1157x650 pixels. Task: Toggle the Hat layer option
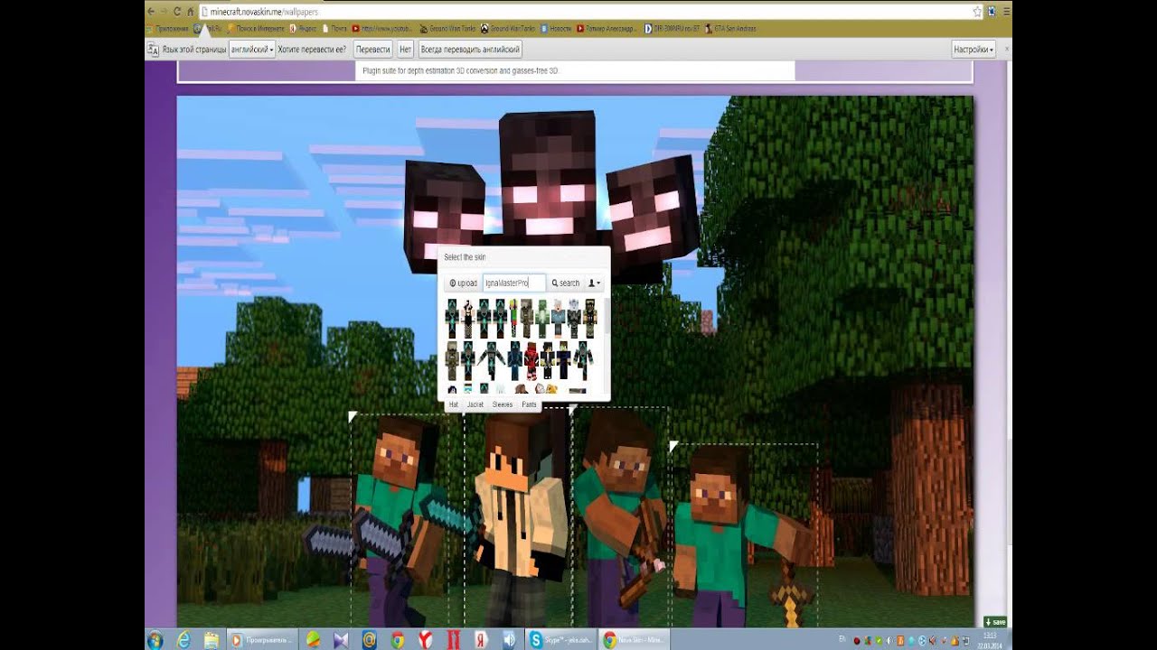click(x=454, y=404)
